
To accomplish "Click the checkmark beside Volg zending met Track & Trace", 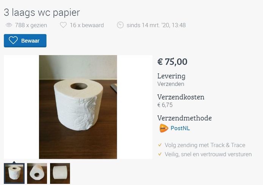I will (160, 145).
